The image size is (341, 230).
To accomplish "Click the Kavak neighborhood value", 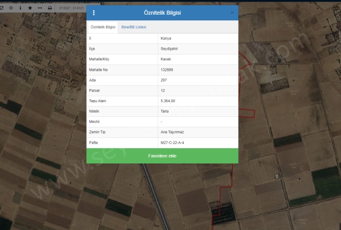I will tap(166, 59).
